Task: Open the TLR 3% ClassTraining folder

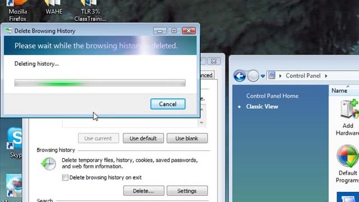Action: point(90,11)
